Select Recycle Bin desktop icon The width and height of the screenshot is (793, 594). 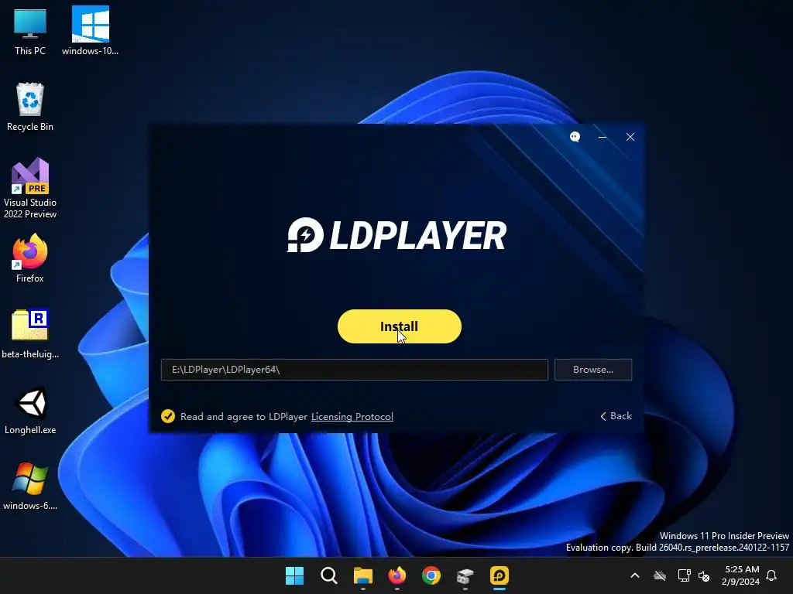(30, 107)
